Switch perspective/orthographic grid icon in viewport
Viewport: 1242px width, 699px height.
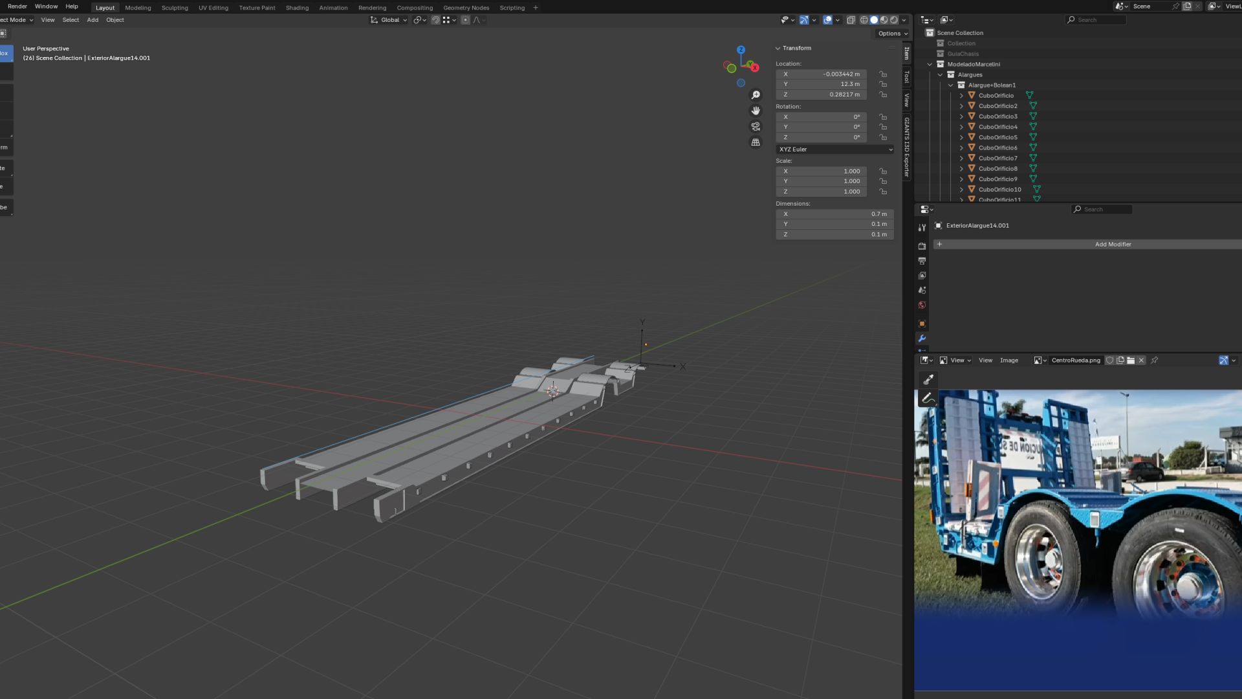[756, 142]
